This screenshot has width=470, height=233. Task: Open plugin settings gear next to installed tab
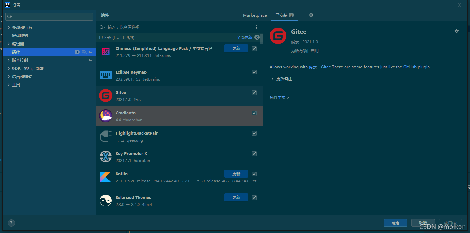click(x=311, y=15)
